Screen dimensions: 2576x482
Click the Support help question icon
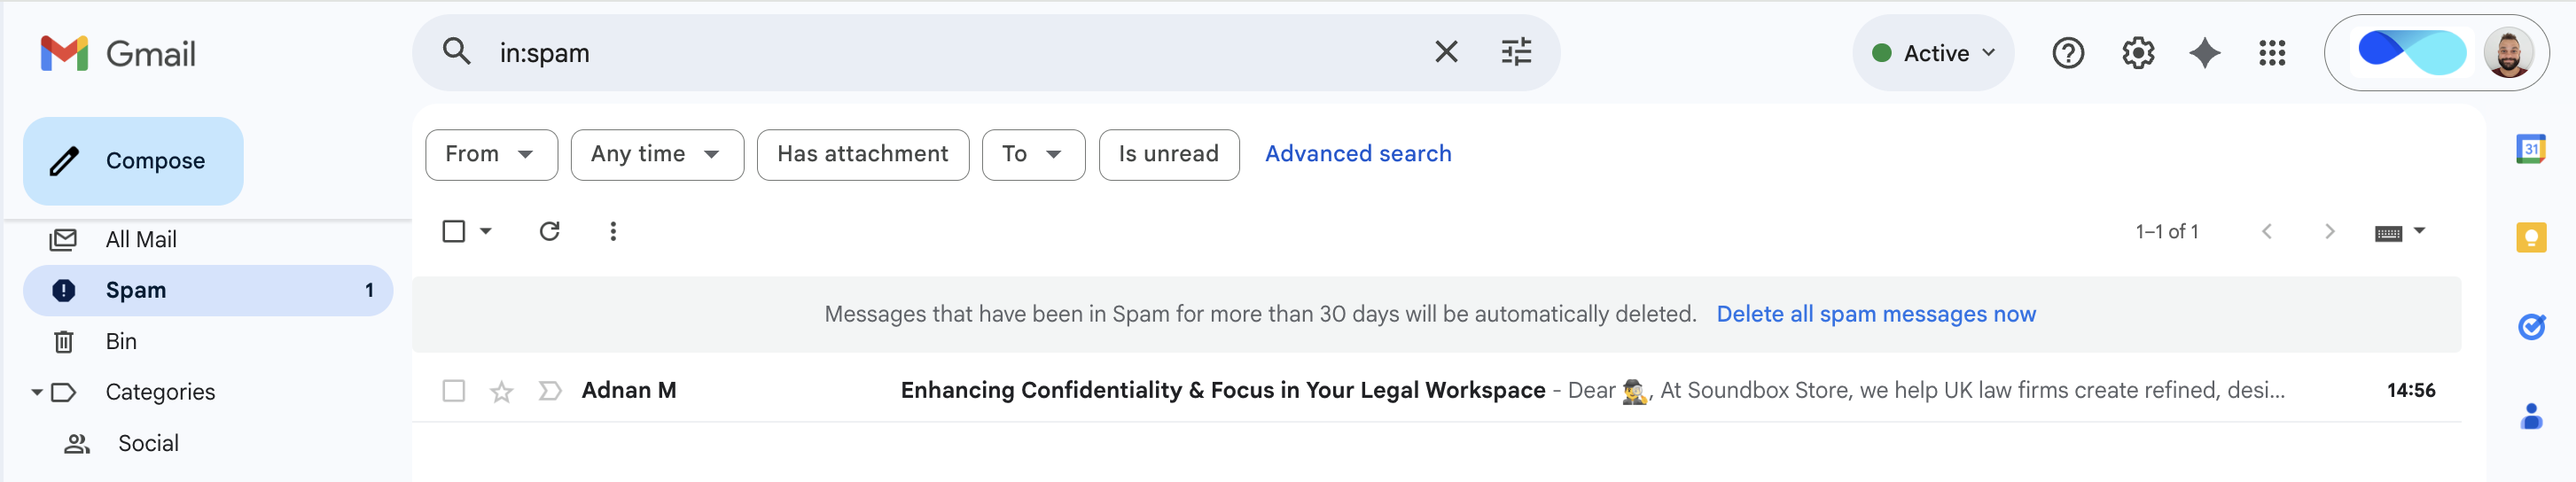click(x=2068, y=53)
